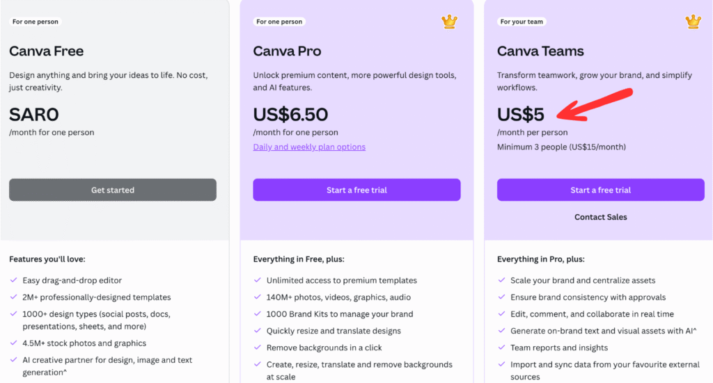Click Contact Sales under Canva Teams

(x=601, y=217)
